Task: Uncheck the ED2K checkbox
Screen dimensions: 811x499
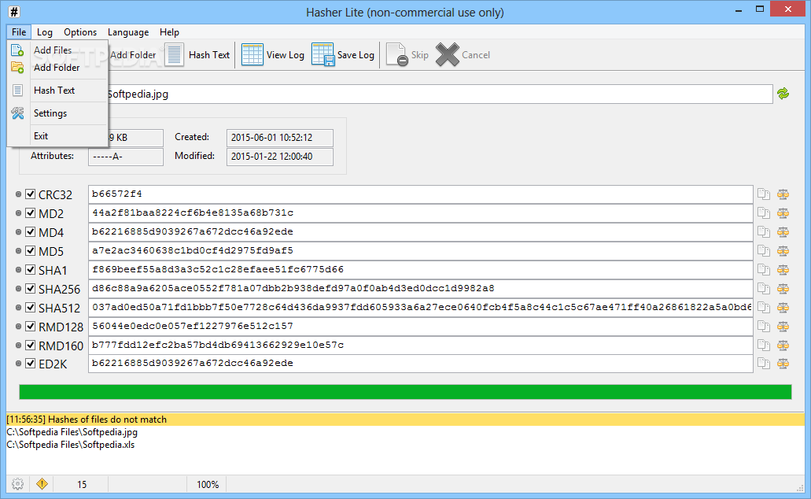Action: [x=31, y=364]
